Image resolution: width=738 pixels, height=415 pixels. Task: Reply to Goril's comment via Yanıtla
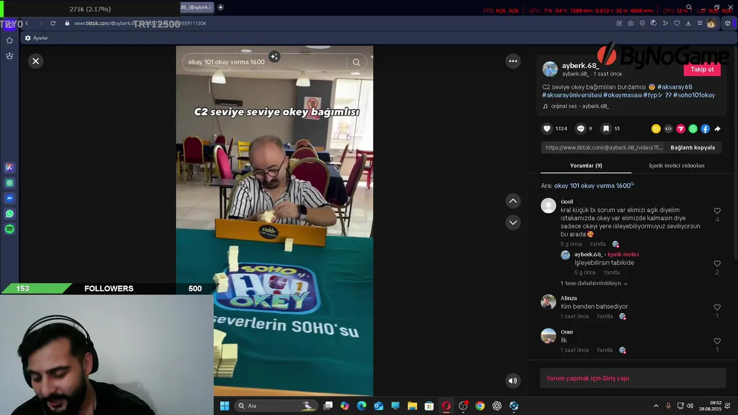coord(597,244)
